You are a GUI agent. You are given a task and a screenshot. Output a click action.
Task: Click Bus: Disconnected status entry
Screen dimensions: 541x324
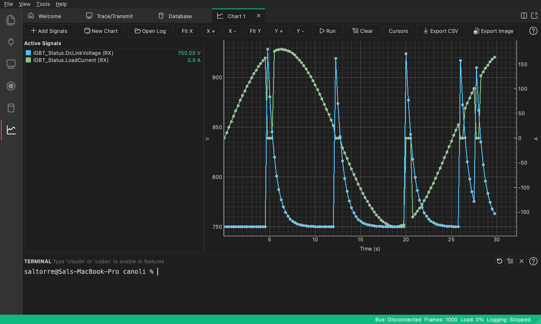398,319
